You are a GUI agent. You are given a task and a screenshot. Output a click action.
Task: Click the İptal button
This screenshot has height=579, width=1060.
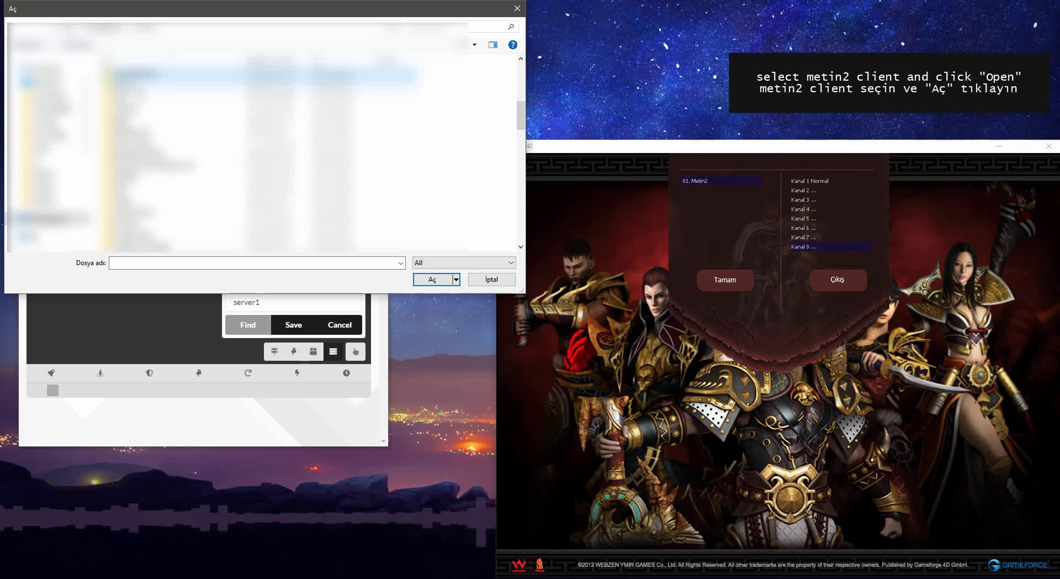coord(491,280)
